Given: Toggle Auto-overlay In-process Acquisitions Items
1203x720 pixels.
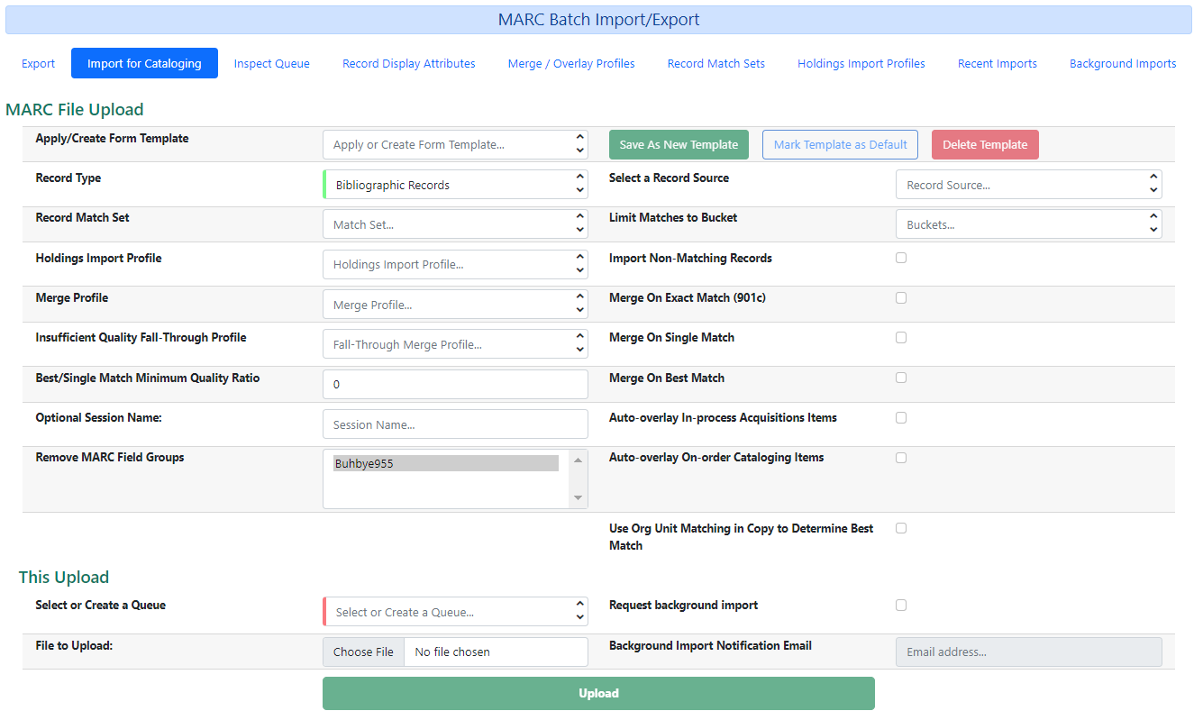Looking at the screenshot, I should click(x=901, y=417).
